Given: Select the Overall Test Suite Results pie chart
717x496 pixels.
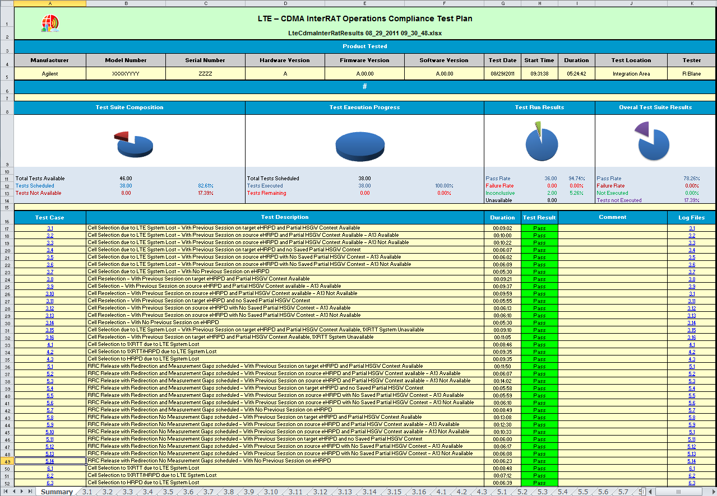Looking at the screenshot, I should (x=653, y=142).
